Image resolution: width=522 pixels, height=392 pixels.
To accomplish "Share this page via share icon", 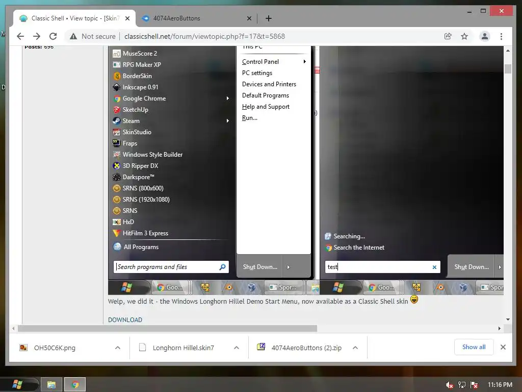I will (448, 36).
